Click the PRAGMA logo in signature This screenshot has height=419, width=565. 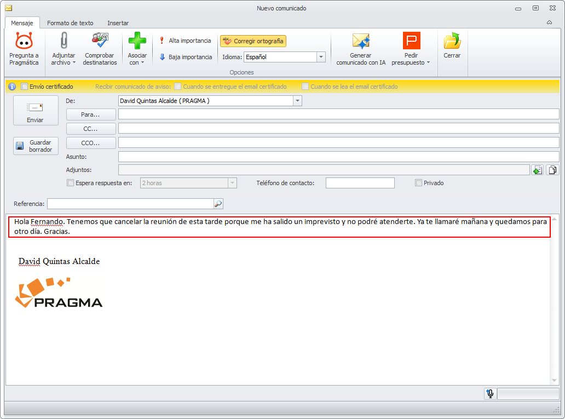(59, 293)
